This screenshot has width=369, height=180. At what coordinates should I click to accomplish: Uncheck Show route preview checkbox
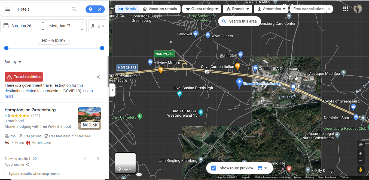point(214,168)
